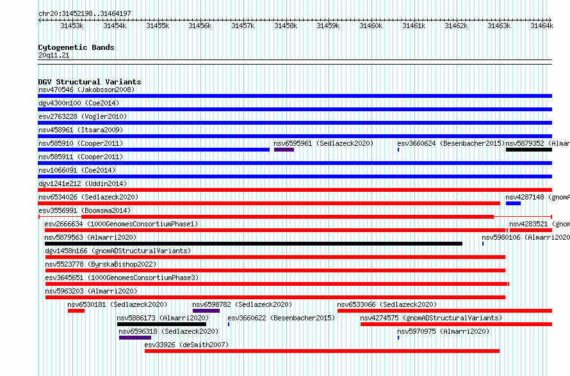Click the nsv6533066 (Sedlazeck2020) label
570x376 pixels.
[x=387, y=304]
